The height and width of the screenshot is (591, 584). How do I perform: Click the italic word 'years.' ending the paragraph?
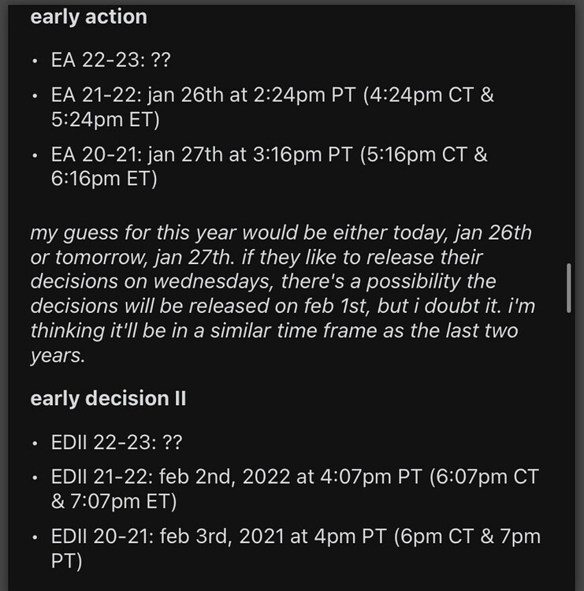click(58, 356)
